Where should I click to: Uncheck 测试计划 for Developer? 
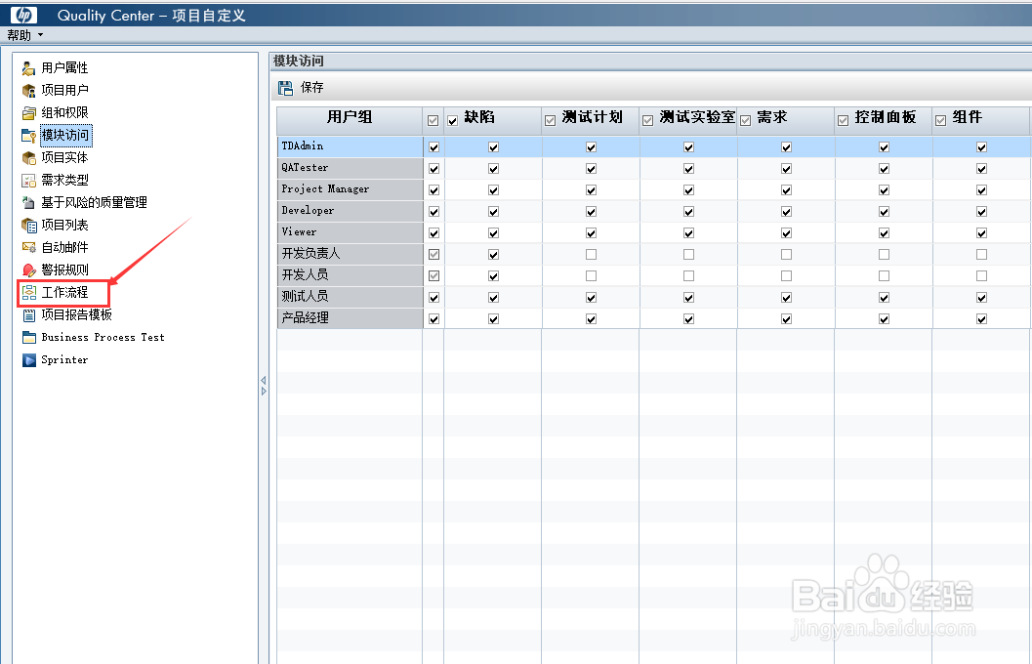coord(591,211)
